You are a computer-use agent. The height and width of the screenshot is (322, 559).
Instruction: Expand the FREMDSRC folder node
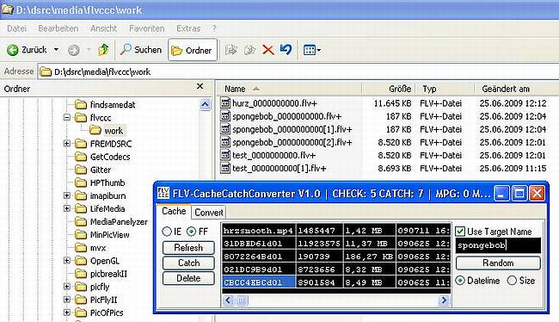point(67,144)
